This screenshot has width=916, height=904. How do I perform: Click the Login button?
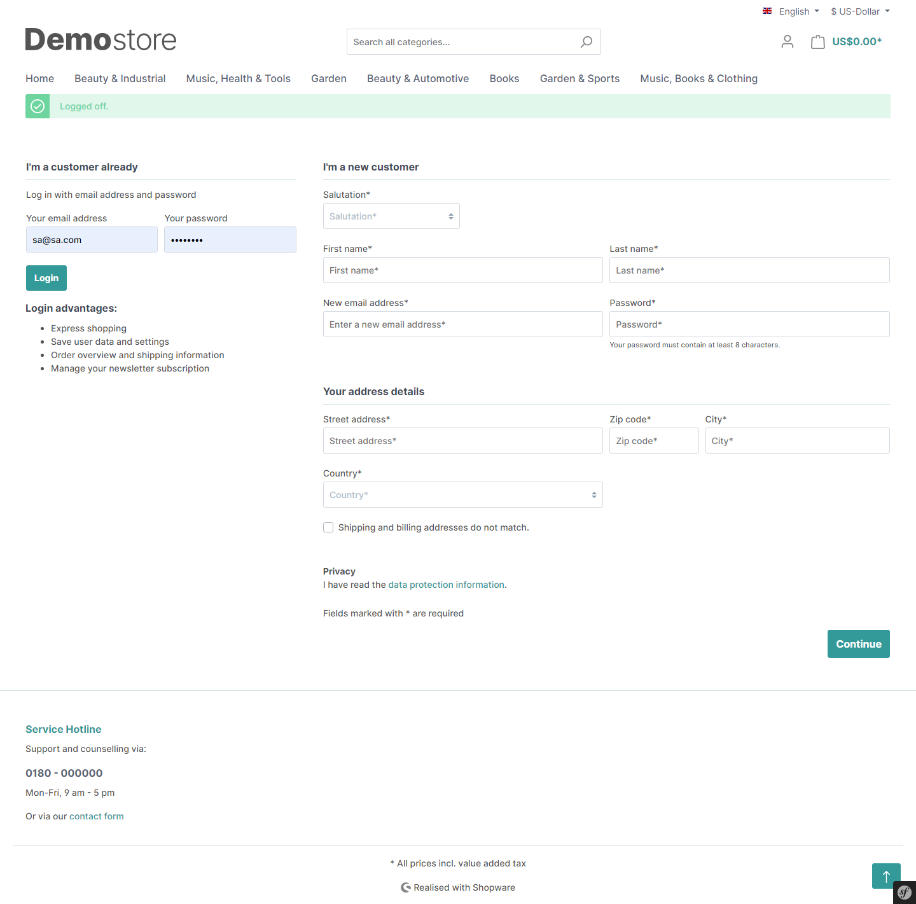point(46,278)
